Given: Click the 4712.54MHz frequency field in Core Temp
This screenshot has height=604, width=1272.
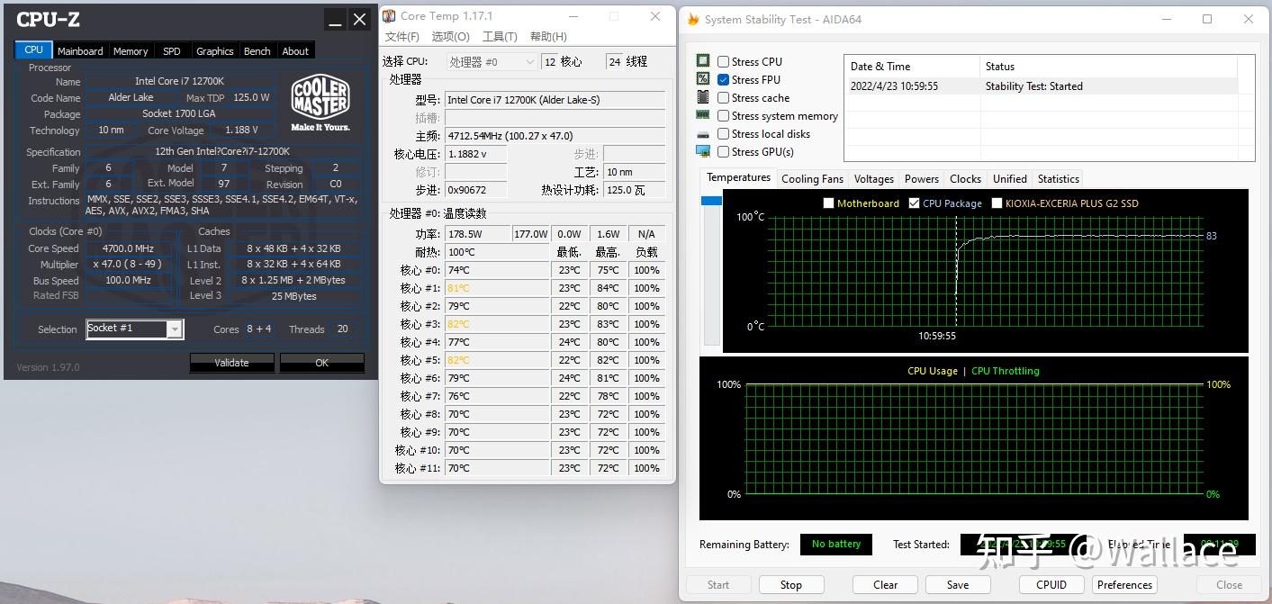Looking at the screenshot, I should 555,136.
